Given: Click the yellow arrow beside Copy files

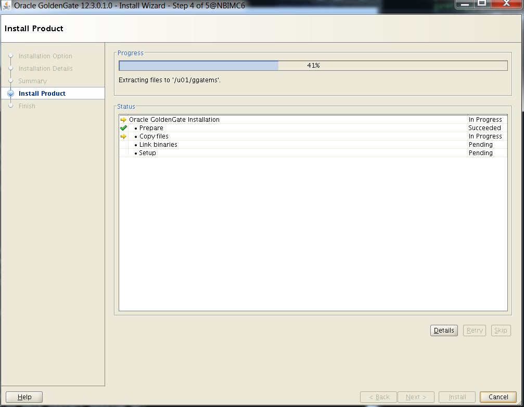Looking at the screenshot, I should point(123,136).
